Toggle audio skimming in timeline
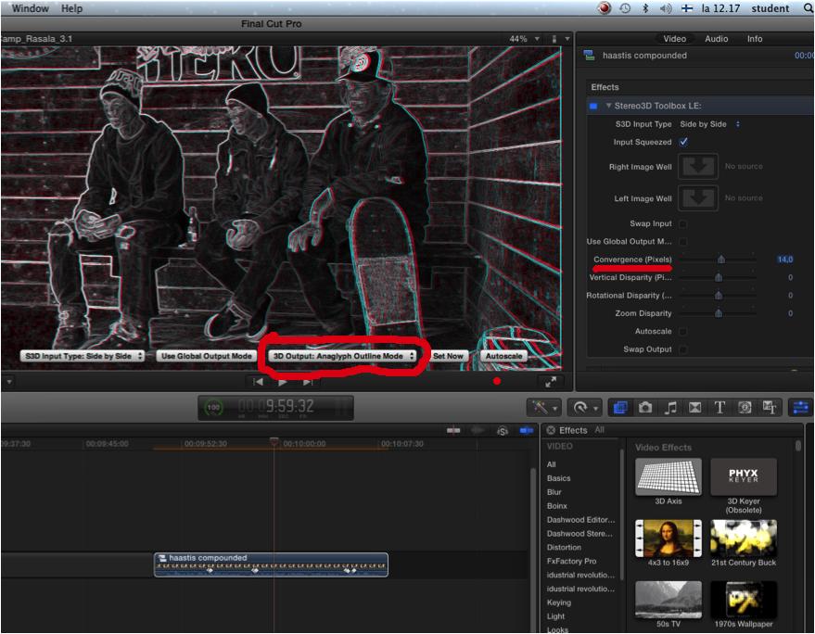This screenshot has height=634, width=815. (x=478, y=430)
